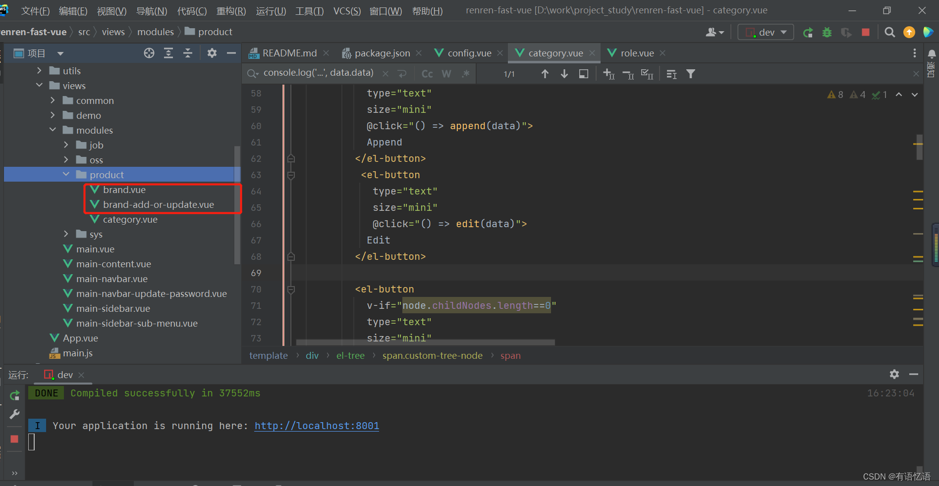Close the find bar
This screenshot has height=486, width=939.
[x=916, y=74]
